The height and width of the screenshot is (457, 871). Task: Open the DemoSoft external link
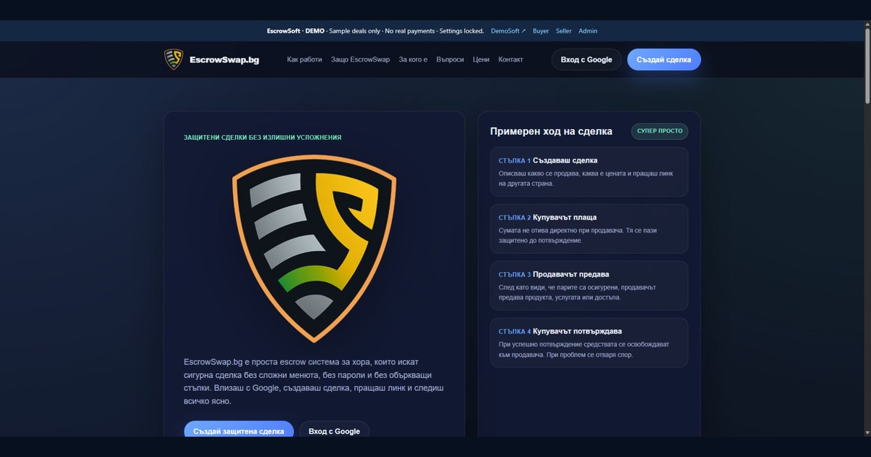pyautogui.click(x=508, y=31)
